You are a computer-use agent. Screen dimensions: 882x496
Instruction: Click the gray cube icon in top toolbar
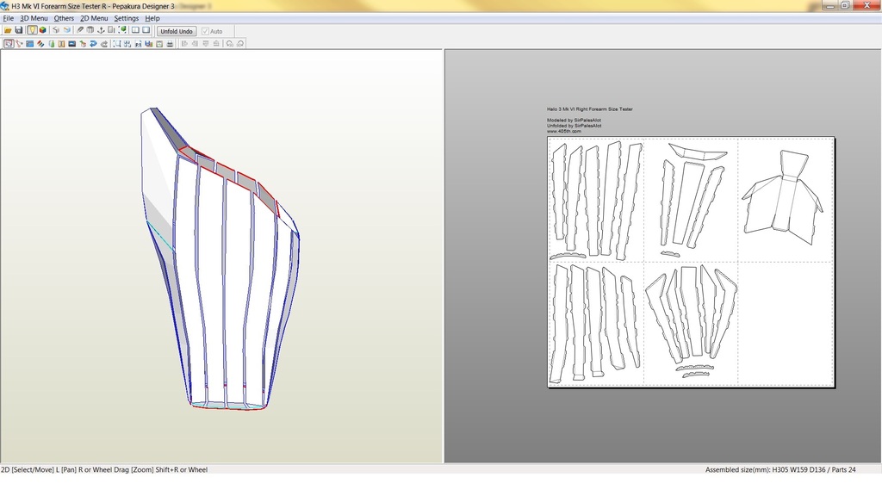pyautogui.click(x=56, y=30)
